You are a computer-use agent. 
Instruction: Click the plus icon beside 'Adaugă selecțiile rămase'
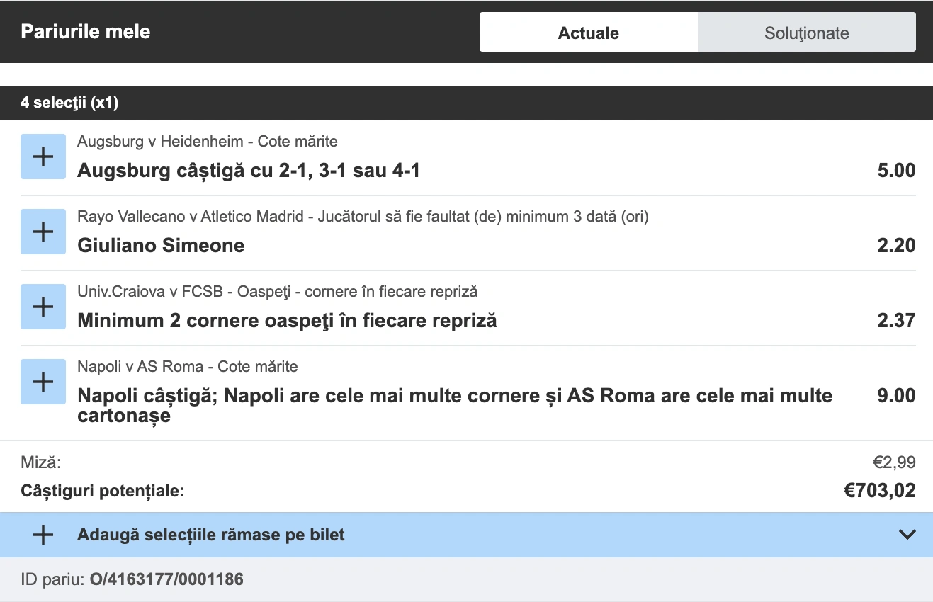tap(43, 535)
